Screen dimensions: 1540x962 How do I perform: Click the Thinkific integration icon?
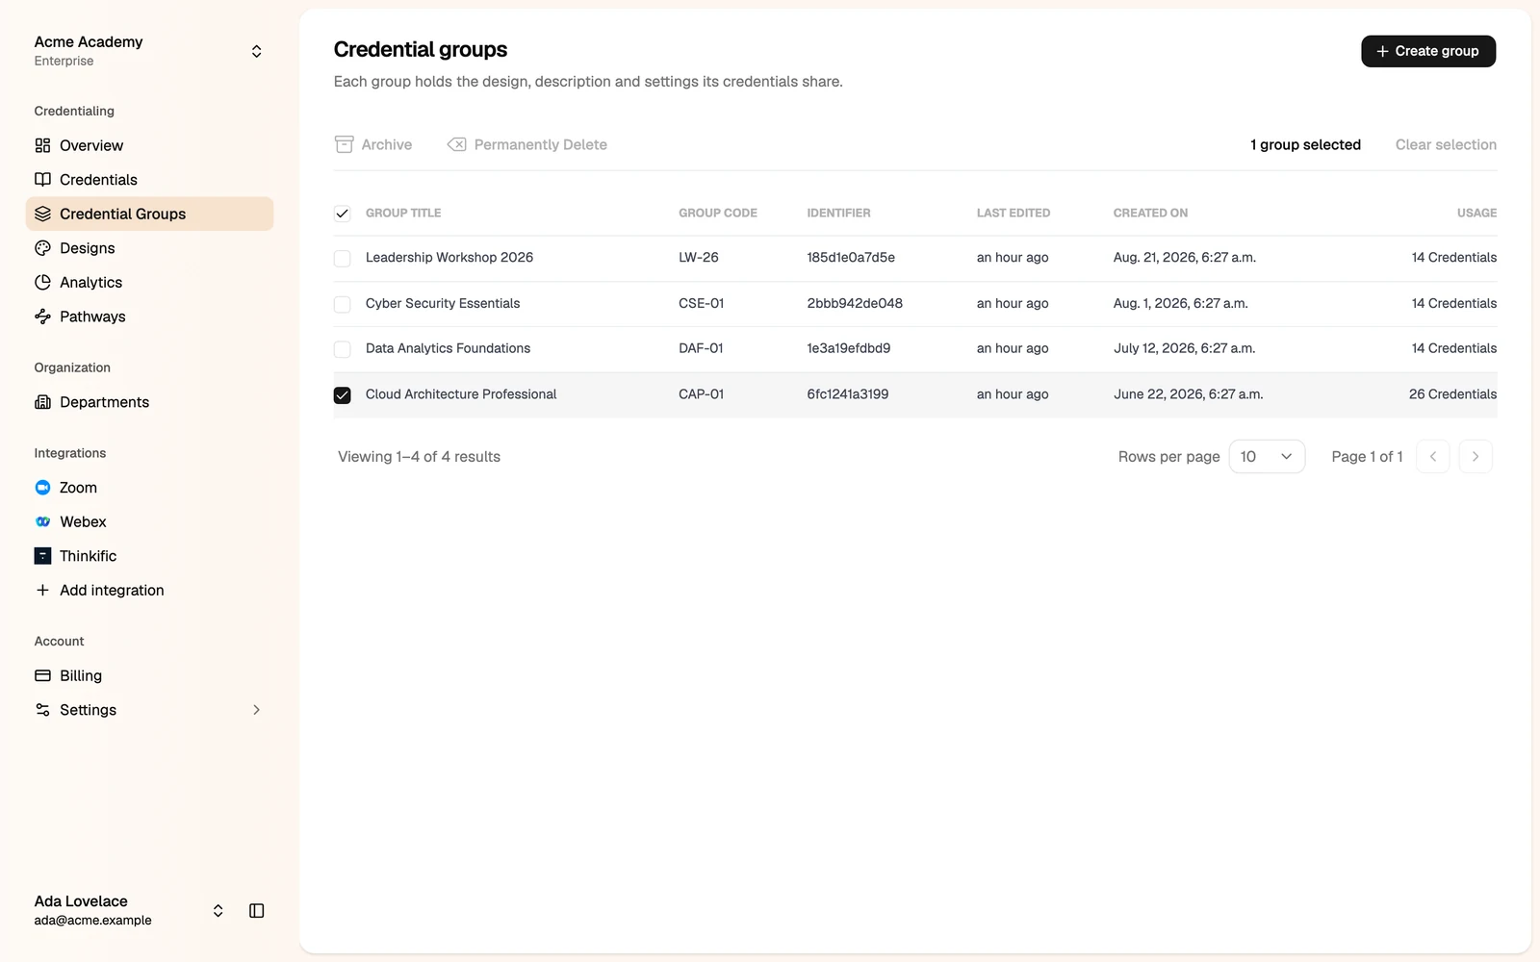42,556
